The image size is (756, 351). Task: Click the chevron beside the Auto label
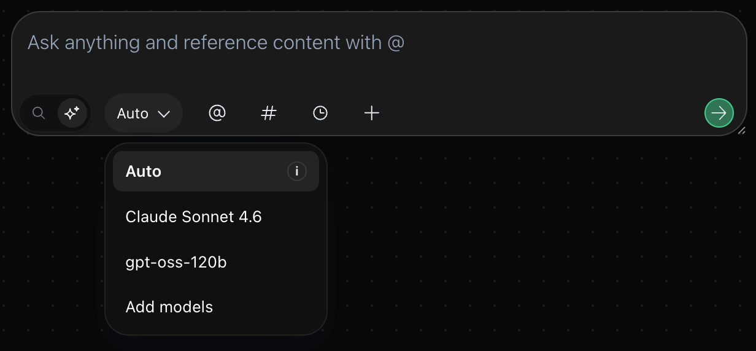click(x=164, y=114)
